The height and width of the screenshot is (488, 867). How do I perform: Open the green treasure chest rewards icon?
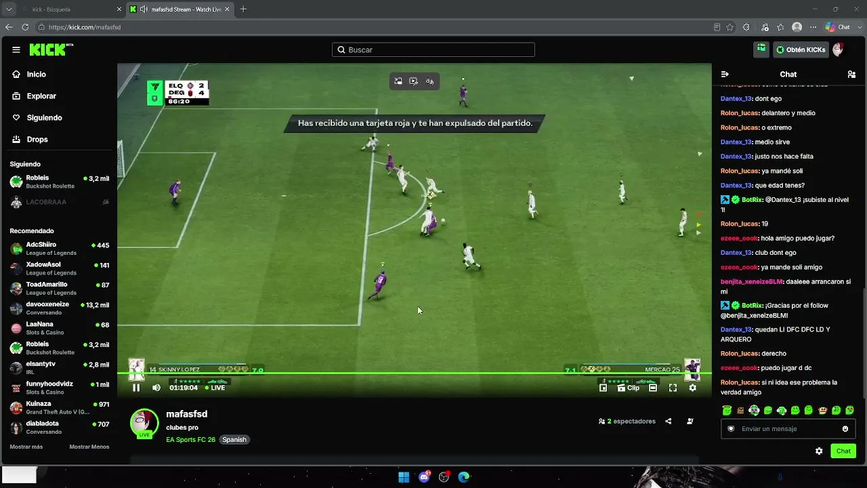(x=761, y=49)
